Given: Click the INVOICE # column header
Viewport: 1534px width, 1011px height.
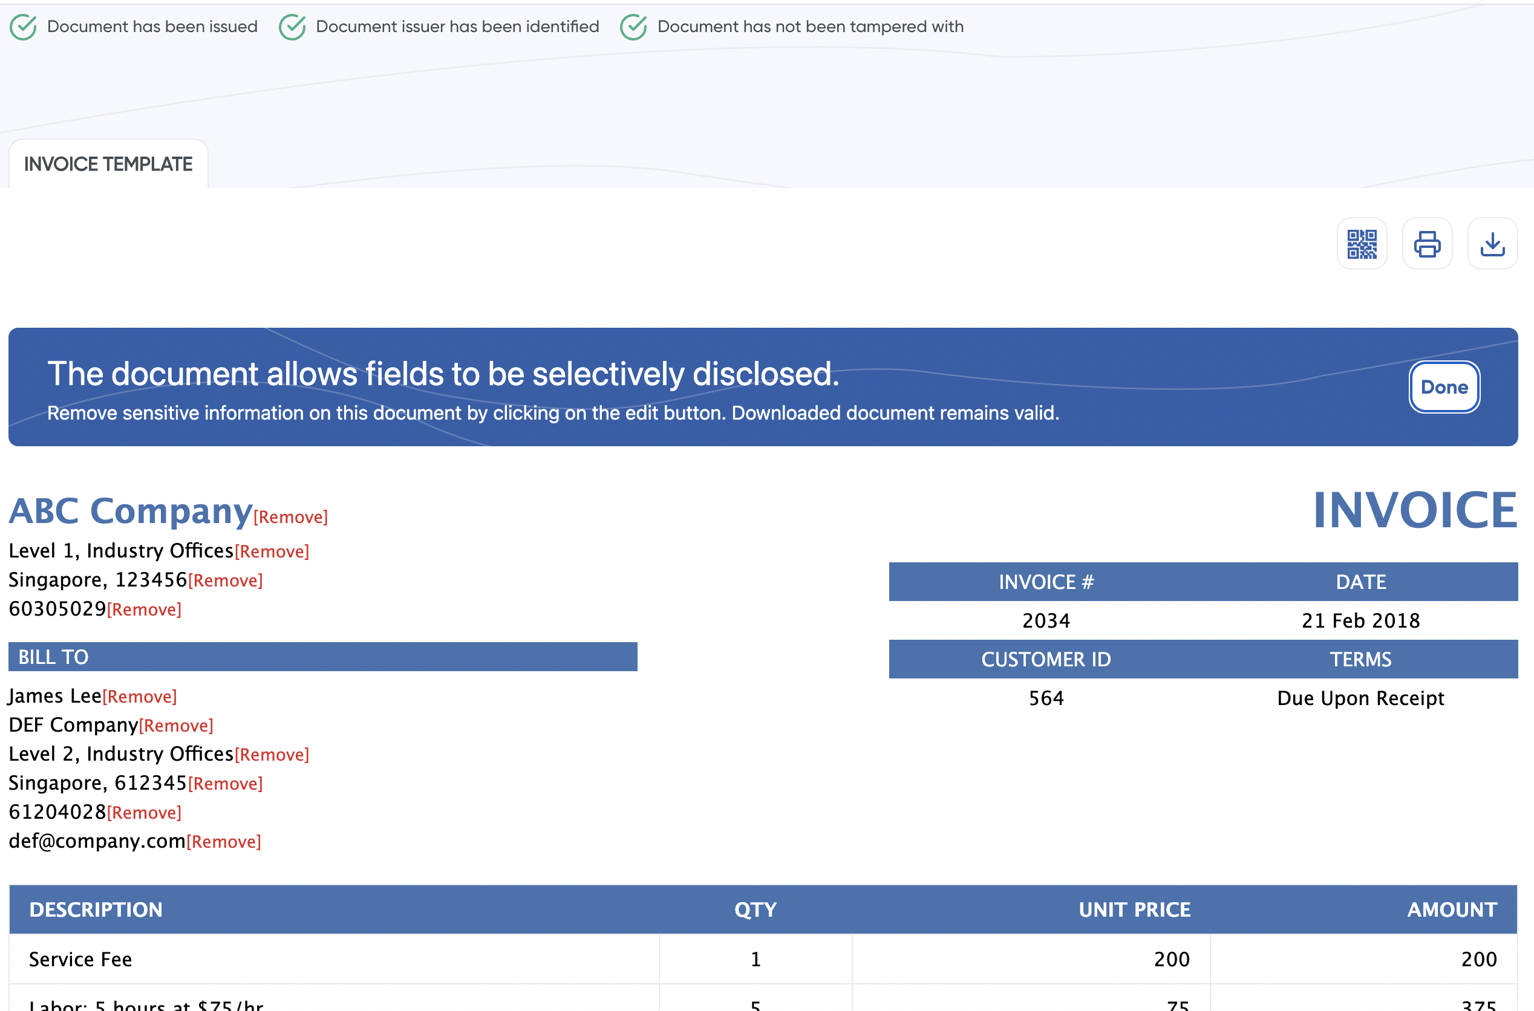Looking at the screenshot, I should (1045, 582).
